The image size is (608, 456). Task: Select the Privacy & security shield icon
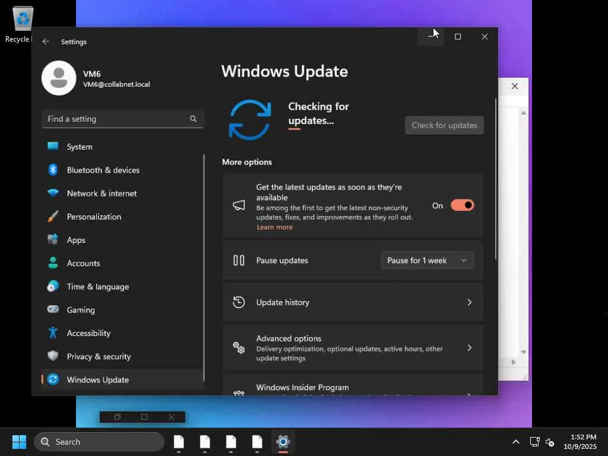point(53,356)
